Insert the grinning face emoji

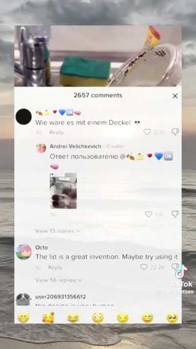24,318
